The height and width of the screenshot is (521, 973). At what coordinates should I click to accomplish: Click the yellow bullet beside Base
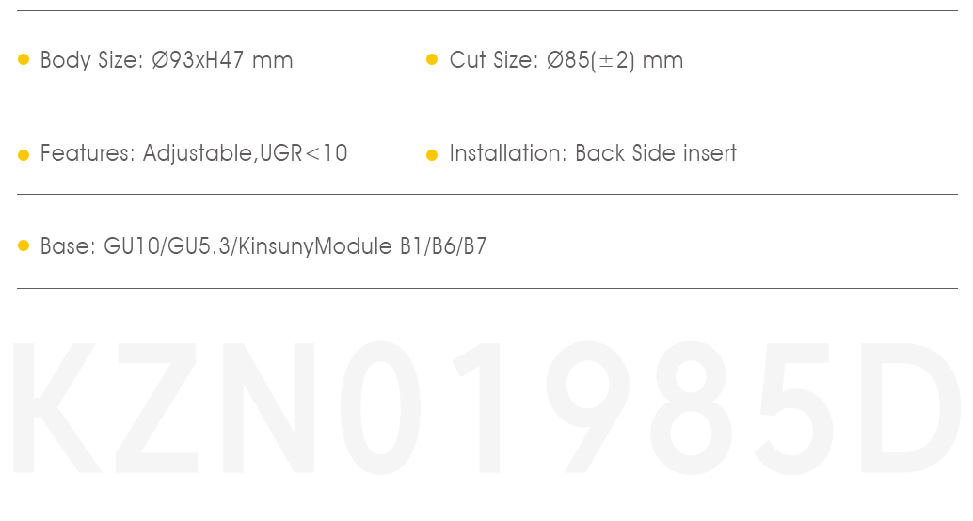(24, 245)
